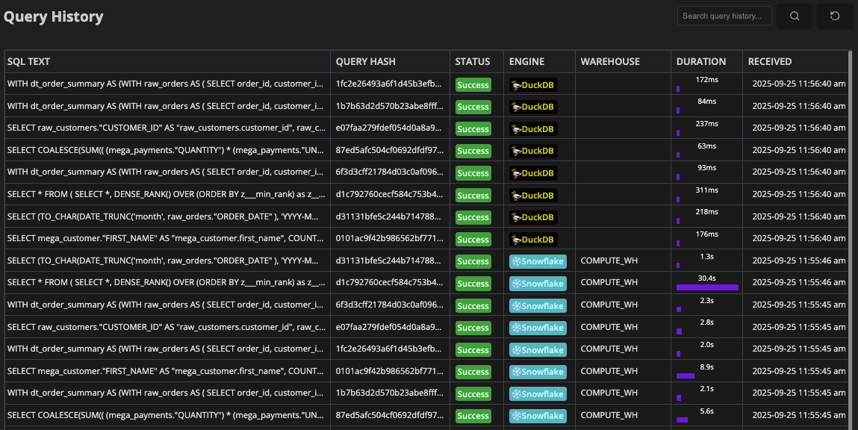Click the ENGINE column header
Viewport: 858px width, 430px height.
[526, 62]
